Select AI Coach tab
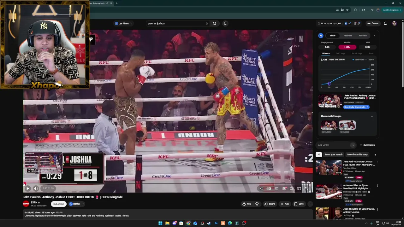 [x=363, y=36]
